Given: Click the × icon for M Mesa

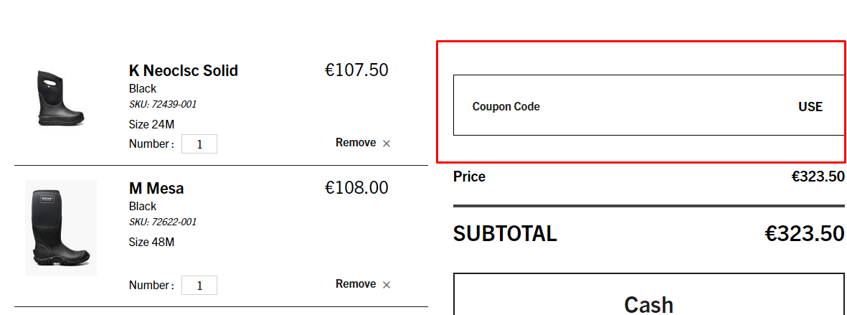Looking at the screenshot, I should point(387,285).
